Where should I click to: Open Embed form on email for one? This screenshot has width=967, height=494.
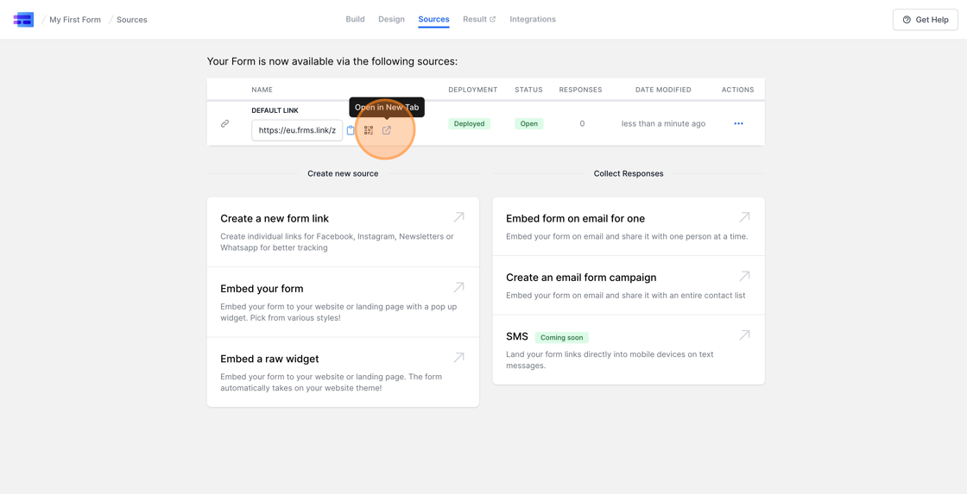pyautogui.click(x=629, y=227)
